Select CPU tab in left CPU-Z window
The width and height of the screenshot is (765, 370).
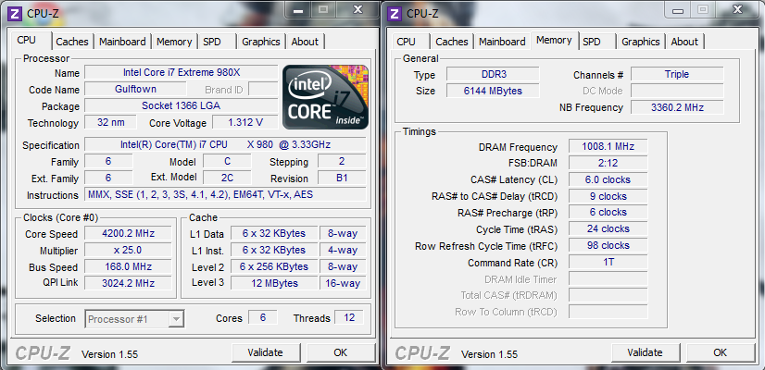(x=26, y=41)
